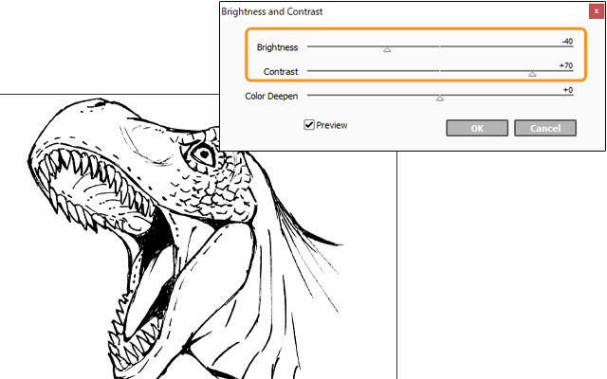Click the center tick of Contrast track
Viewport: 607px width, 379px height.
pyautogui.click(x=439, y=70)
